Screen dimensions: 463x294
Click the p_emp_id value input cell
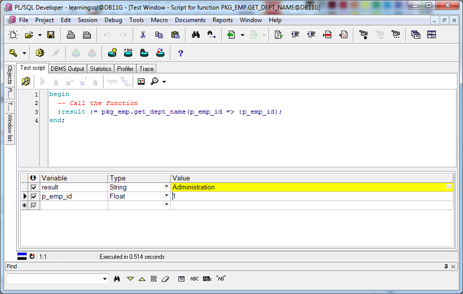(x=312, y=197)
